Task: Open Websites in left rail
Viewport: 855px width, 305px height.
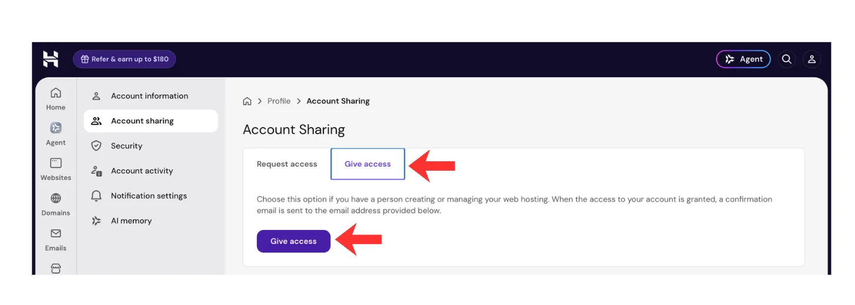Action: point(56,169)
